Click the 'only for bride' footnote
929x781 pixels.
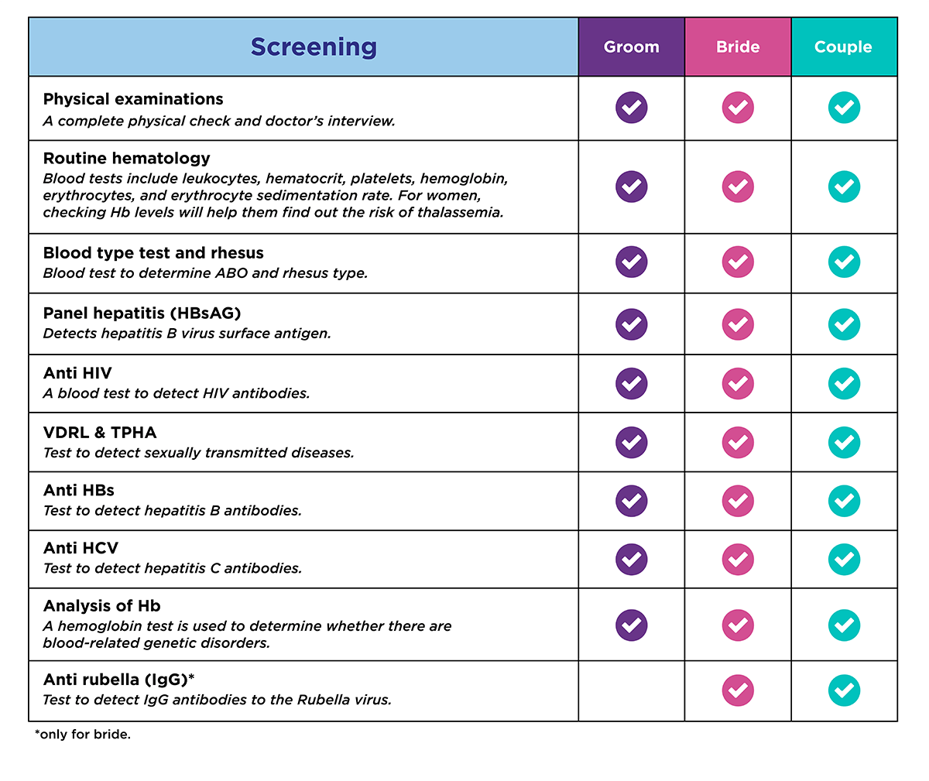[x=83, y=735]
